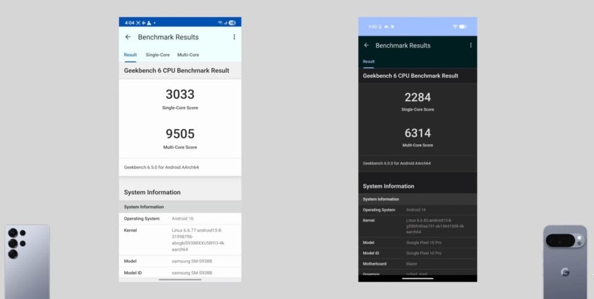
Task: Click the Wi-Fi signal icon in the left phone's status bar
Action: (x=221, y=23)
